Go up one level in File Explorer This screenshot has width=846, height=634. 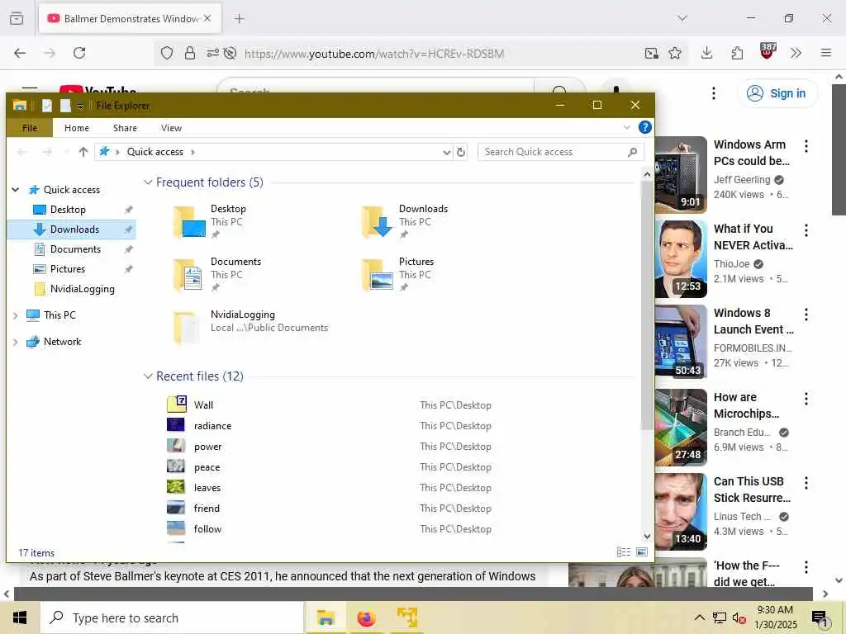(x=83, y=152)
